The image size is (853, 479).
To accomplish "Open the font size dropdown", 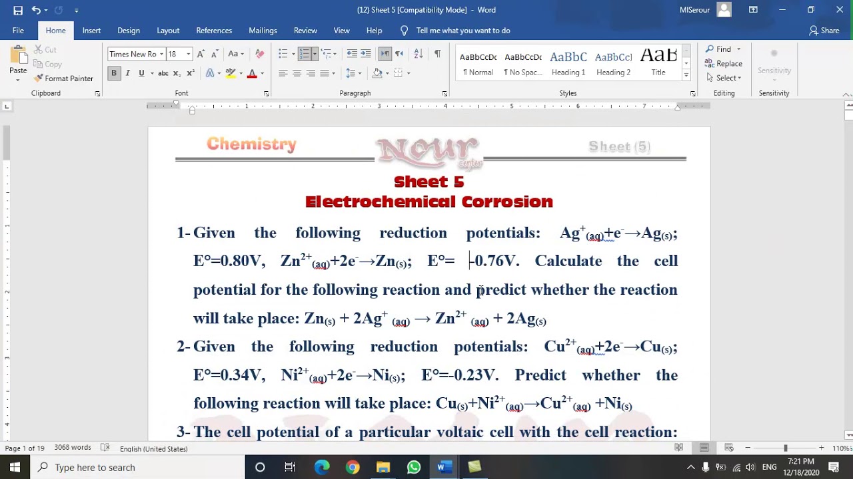I will [188, 54].
